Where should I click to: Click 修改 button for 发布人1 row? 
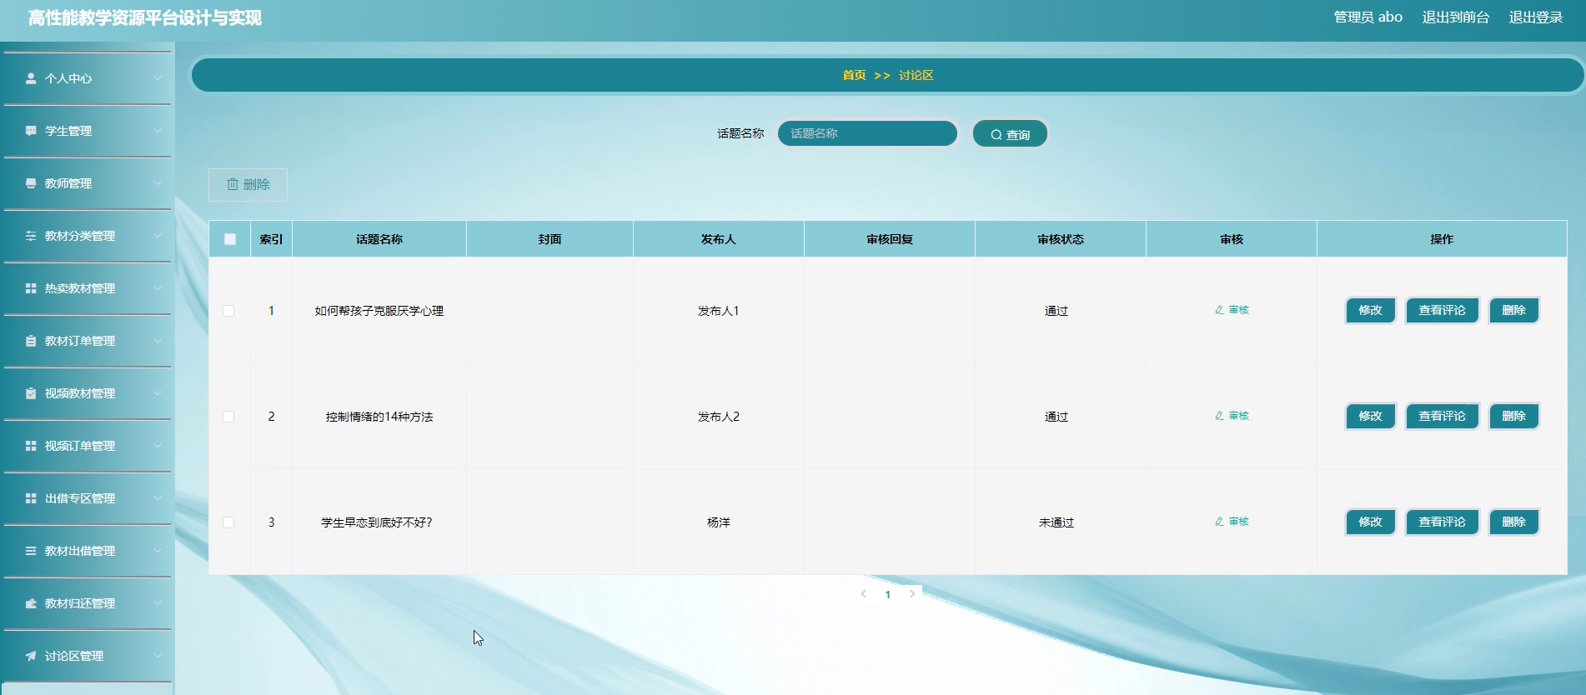1370,310
